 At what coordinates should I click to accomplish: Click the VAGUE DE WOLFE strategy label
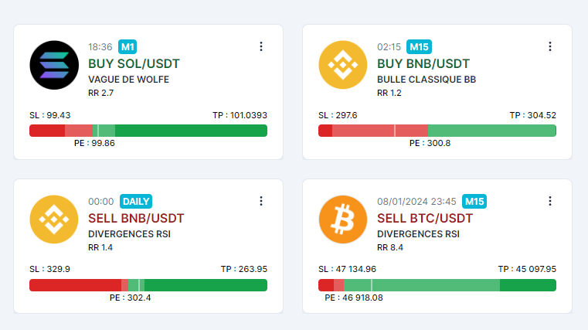[128, 80]
